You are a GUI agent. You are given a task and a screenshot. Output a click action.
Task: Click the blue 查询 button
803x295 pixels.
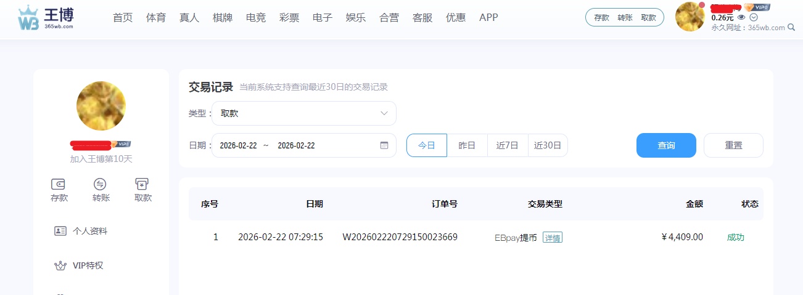(666, 145)
